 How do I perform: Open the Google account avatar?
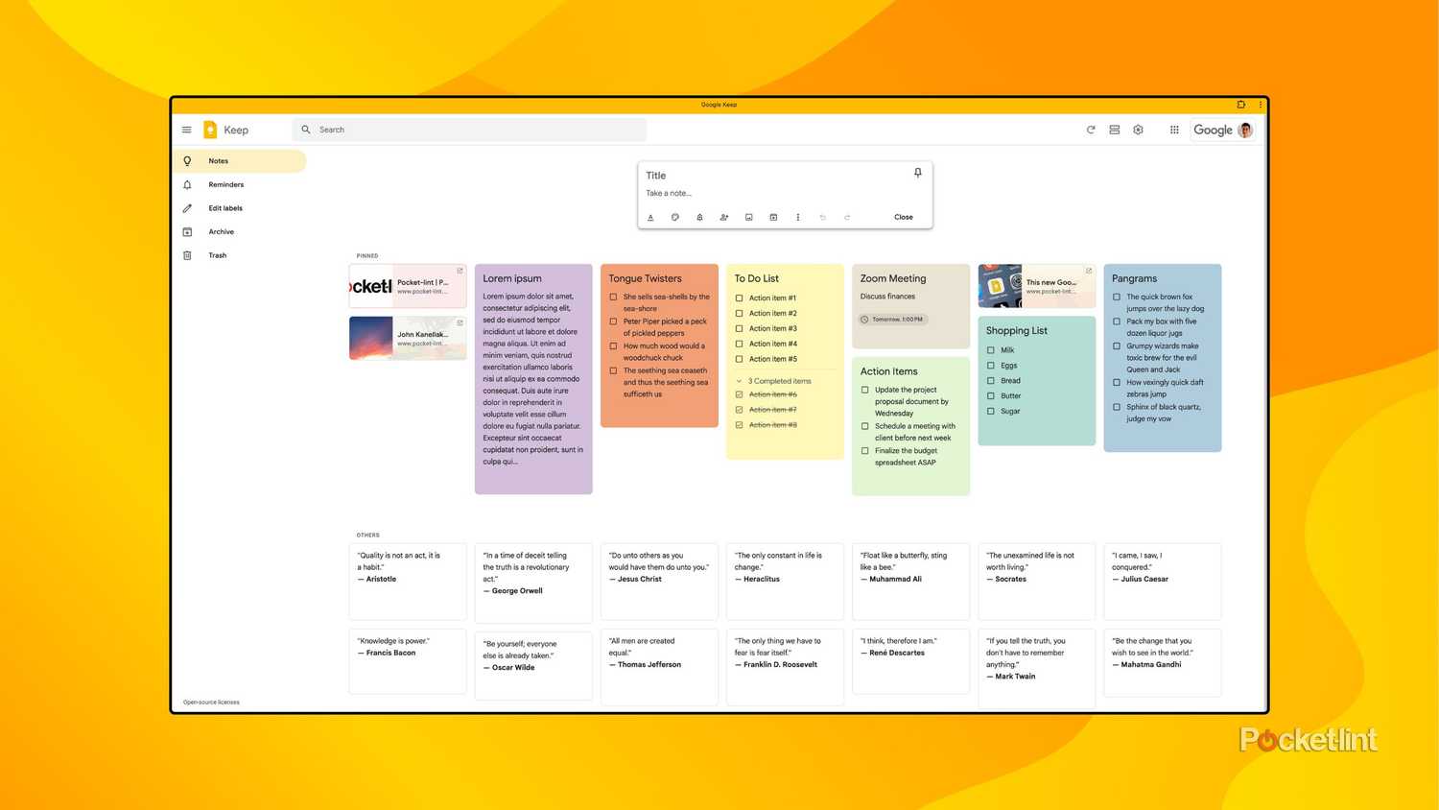coord(1245,130)
